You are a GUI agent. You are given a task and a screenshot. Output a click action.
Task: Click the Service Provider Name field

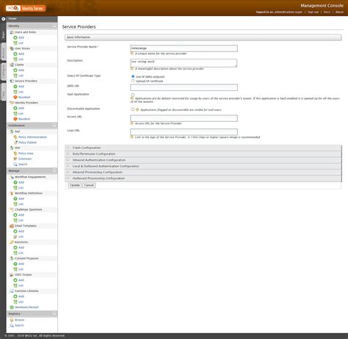pos(184,48)
